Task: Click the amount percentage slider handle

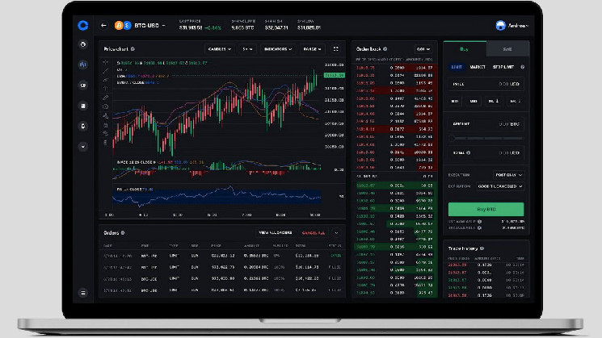Action: pyautogui.click(x=452, y=138)
